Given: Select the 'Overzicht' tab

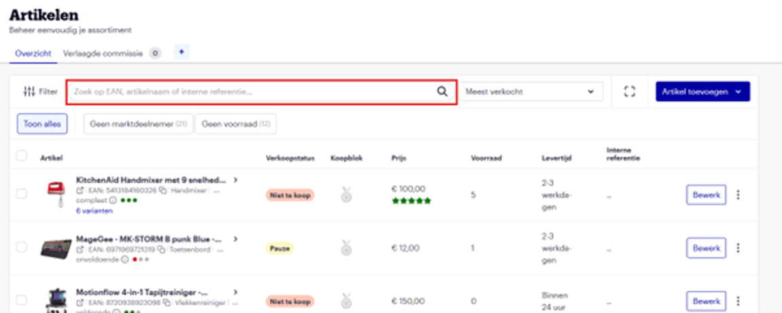Looking at the screenshot, I should [x=33, y=53].
